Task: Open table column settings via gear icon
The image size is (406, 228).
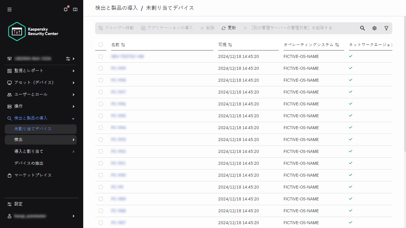Action: click(374, 28)
